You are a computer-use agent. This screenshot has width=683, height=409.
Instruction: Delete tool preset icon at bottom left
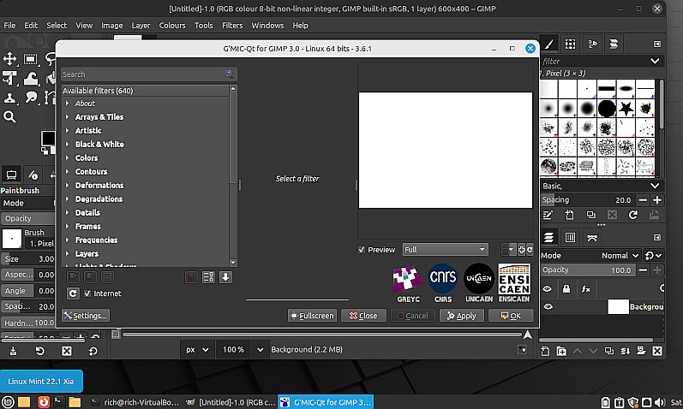point(66,351)
